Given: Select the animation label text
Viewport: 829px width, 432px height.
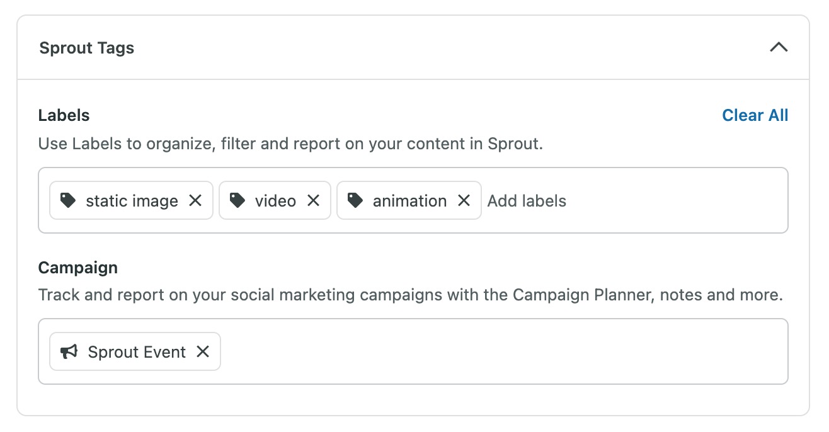Looking at the screenshot, I should (409, 201).
